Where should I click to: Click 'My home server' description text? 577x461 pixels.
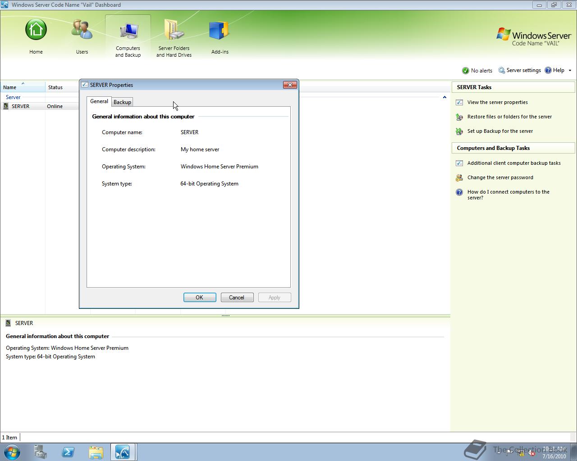tap(200, 149)
